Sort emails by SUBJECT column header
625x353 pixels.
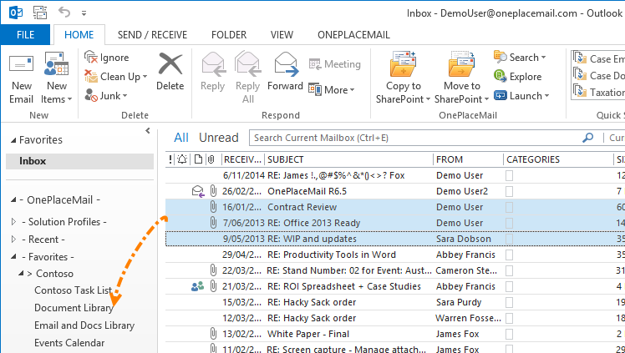(286, 159)
